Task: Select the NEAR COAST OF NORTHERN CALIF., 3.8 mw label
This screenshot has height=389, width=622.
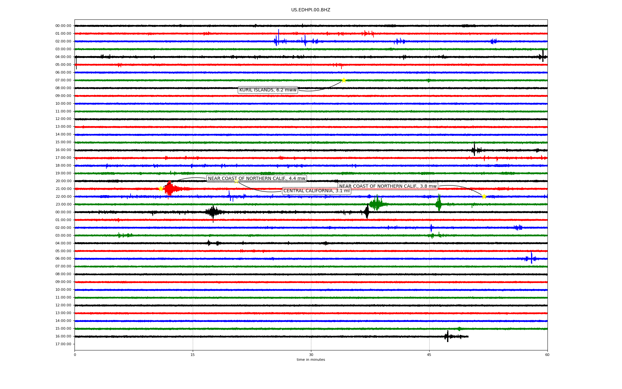Action: [387, 186]
